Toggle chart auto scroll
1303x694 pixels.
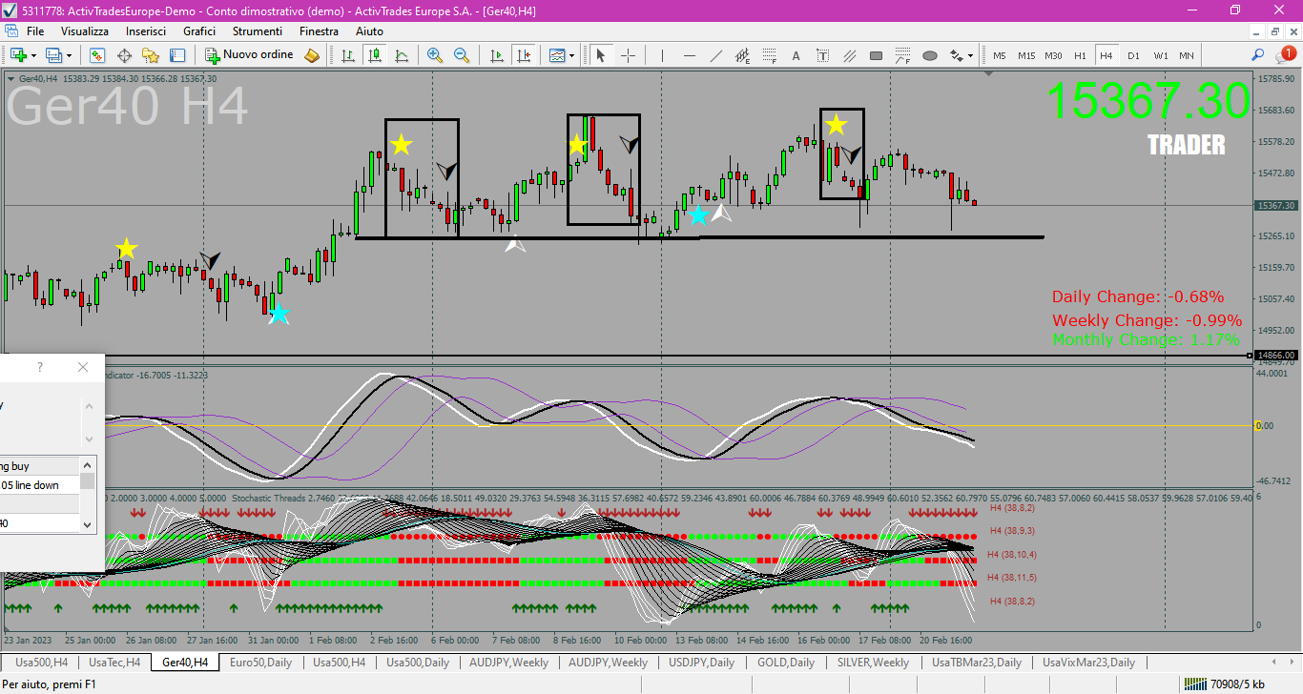[495, 55]
